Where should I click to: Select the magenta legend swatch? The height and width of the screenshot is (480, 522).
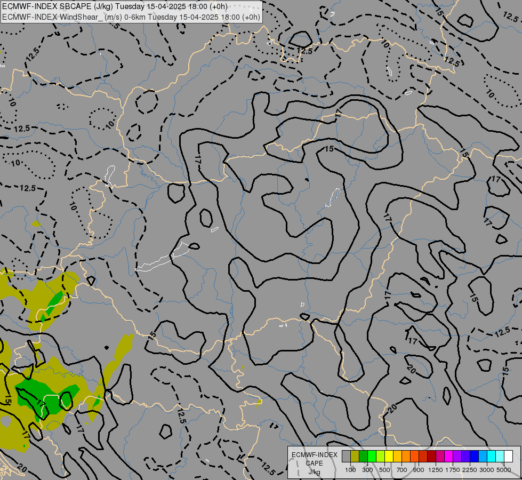448,457
